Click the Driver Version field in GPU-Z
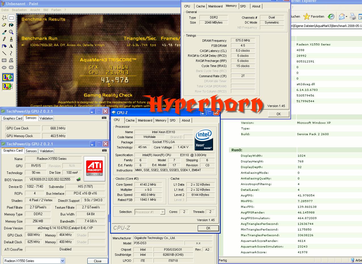Viewport: 362px width, 264px height. pyautogui.click(x=65, y=228)
